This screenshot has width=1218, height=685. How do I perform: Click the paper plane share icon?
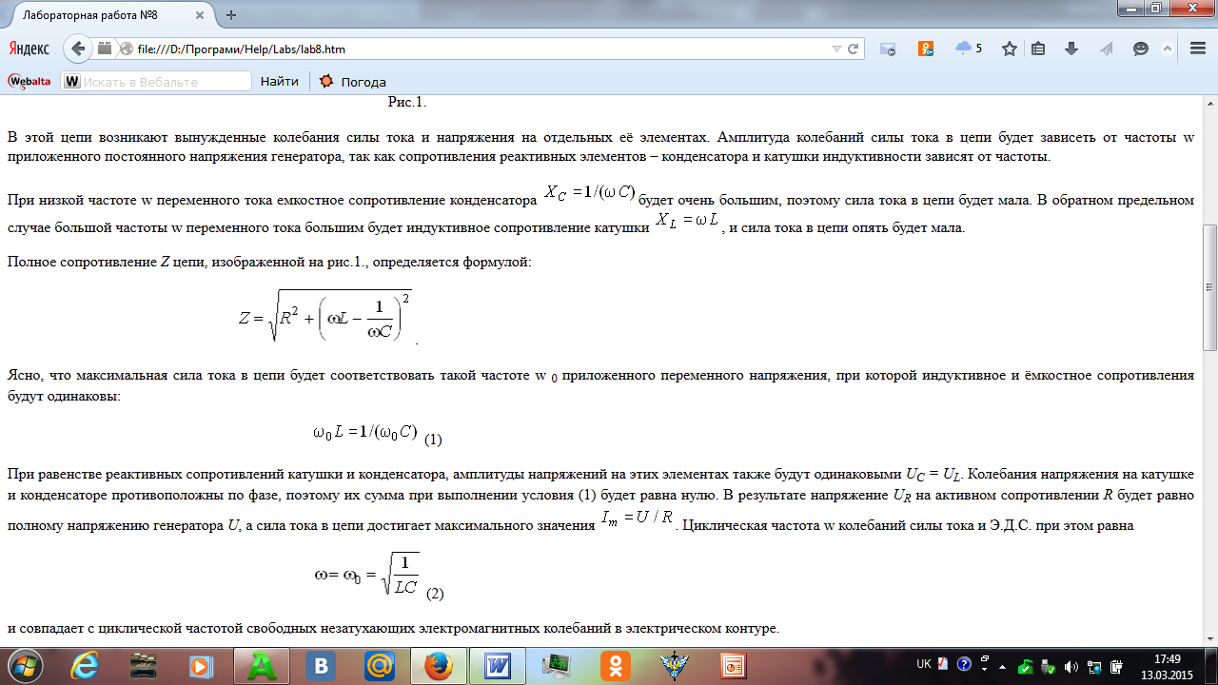1106,49
